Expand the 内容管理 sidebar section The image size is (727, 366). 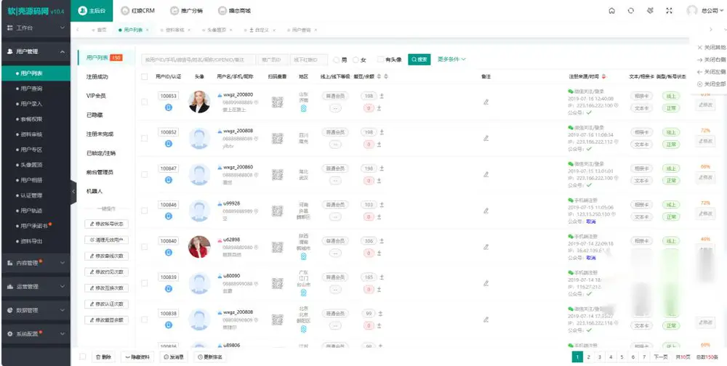[x=35, y=263]
